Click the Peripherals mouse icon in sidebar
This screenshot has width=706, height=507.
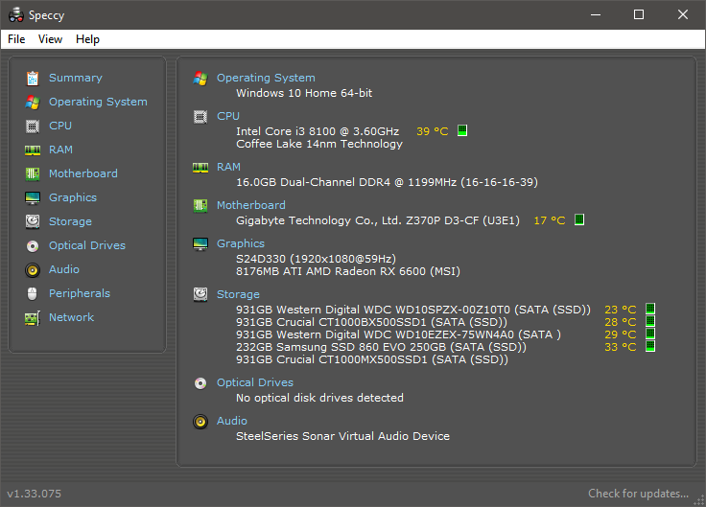[33, 294]
